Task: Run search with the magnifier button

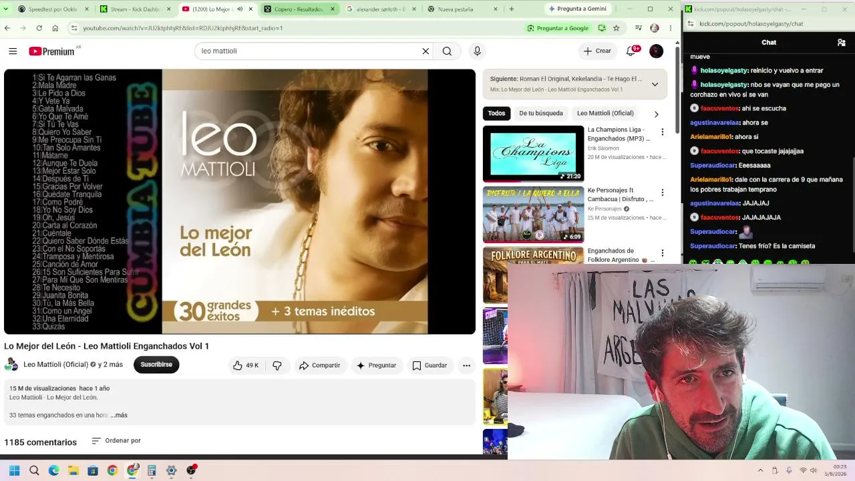Action: (447, 51)
